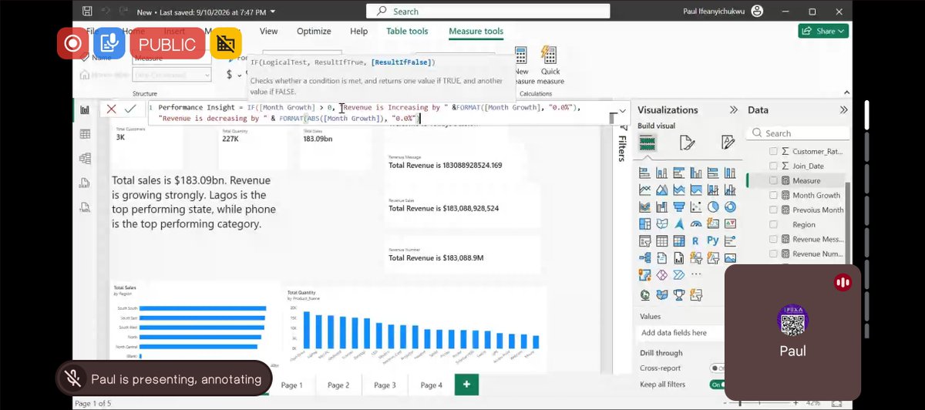Click the Data pane Search field

[799, 133]
